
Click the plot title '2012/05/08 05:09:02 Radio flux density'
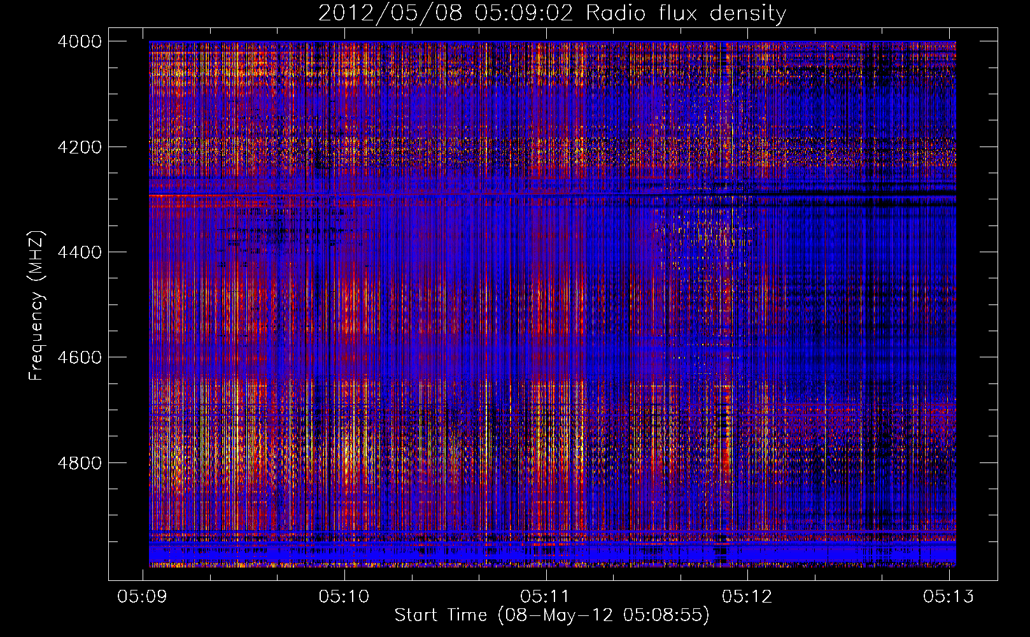[x=552, y=13]
